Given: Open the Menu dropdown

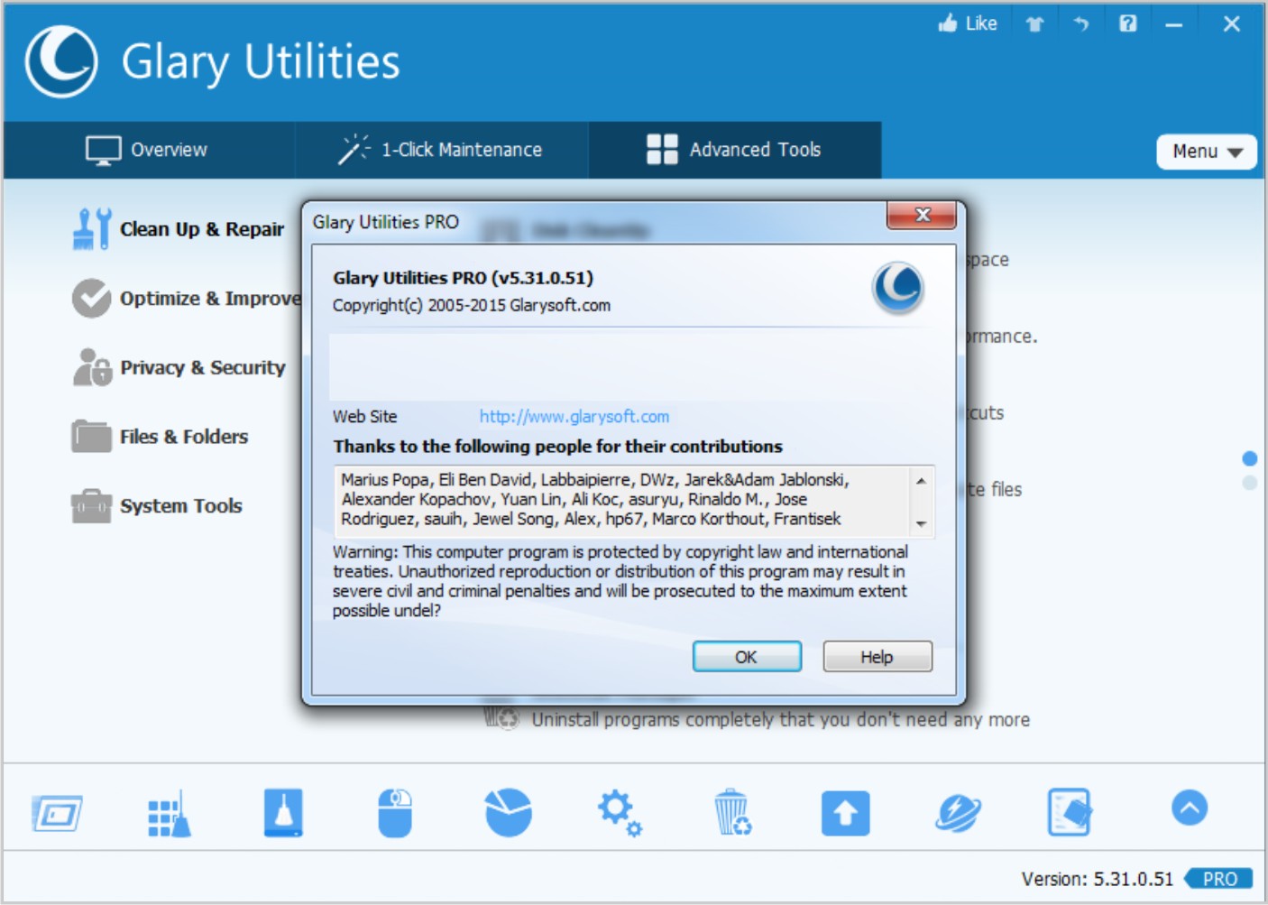Looking at the screenshot, I should (1206, 151).
